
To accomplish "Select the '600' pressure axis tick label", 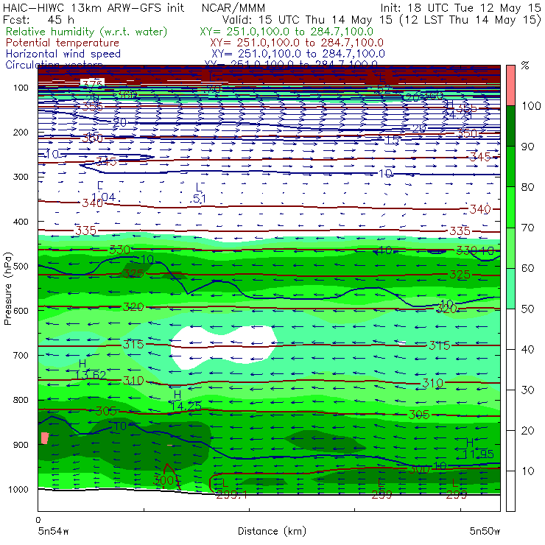I will click(x=21, y=311).
